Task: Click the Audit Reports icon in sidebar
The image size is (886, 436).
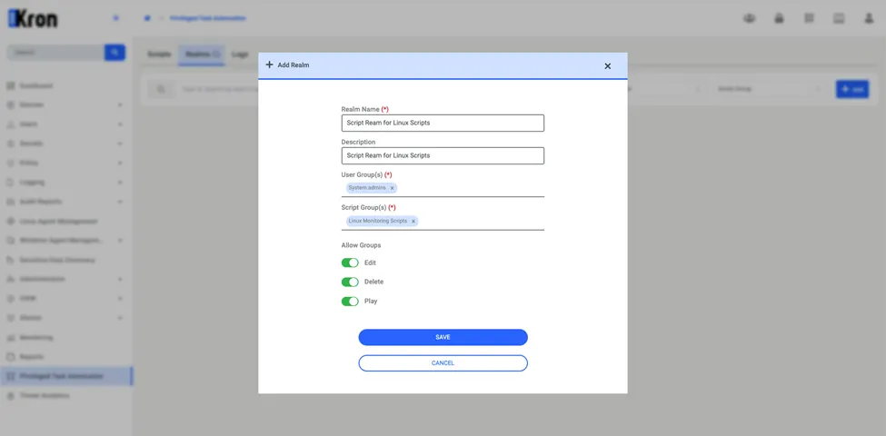Action: click(10, 202)
